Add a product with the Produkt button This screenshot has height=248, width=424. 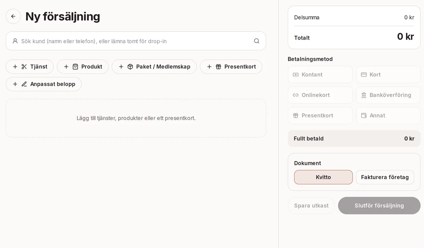83,66
